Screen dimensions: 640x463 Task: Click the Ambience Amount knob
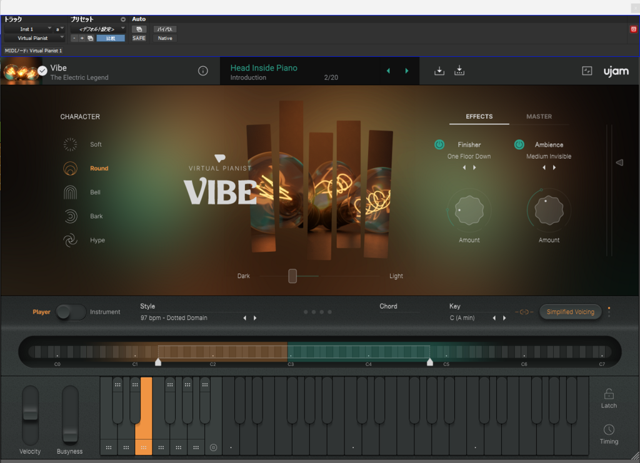coord(549,211)
